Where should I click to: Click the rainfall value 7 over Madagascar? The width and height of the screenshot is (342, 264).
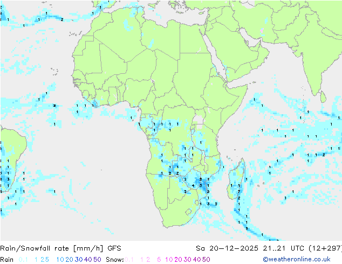239,192
